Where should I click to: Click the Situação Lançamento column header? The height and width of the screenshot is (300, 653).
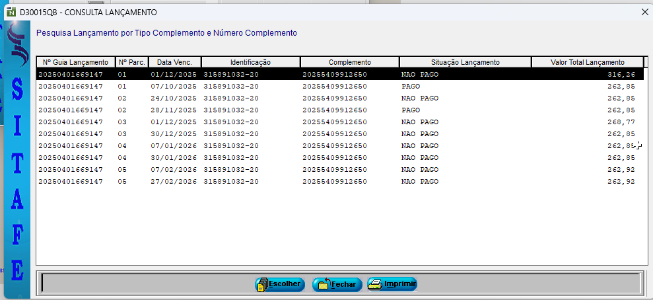click(x=465, y=62)
